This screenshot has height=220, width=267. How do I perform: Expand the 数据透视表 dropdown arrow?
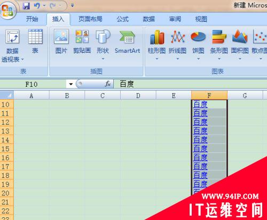click(x=22, y=60)
